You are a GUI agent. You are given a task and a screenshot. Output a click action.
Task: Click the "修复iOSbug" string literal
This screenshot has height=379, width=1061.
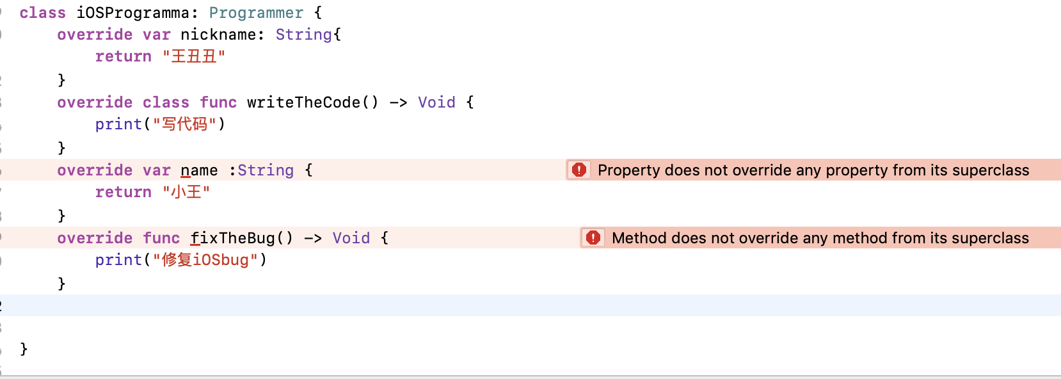coord(205,260)
